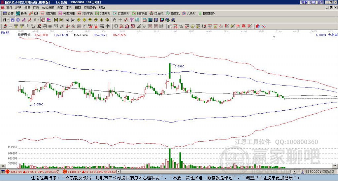Jump to first bar with skip-back icon
Image resolution: width=338 pixels, height=181 pixels.
[x=55, y=20]
